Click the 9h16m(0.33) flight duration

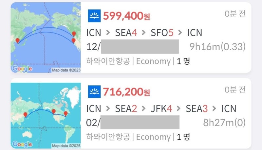tap(217, 47)
